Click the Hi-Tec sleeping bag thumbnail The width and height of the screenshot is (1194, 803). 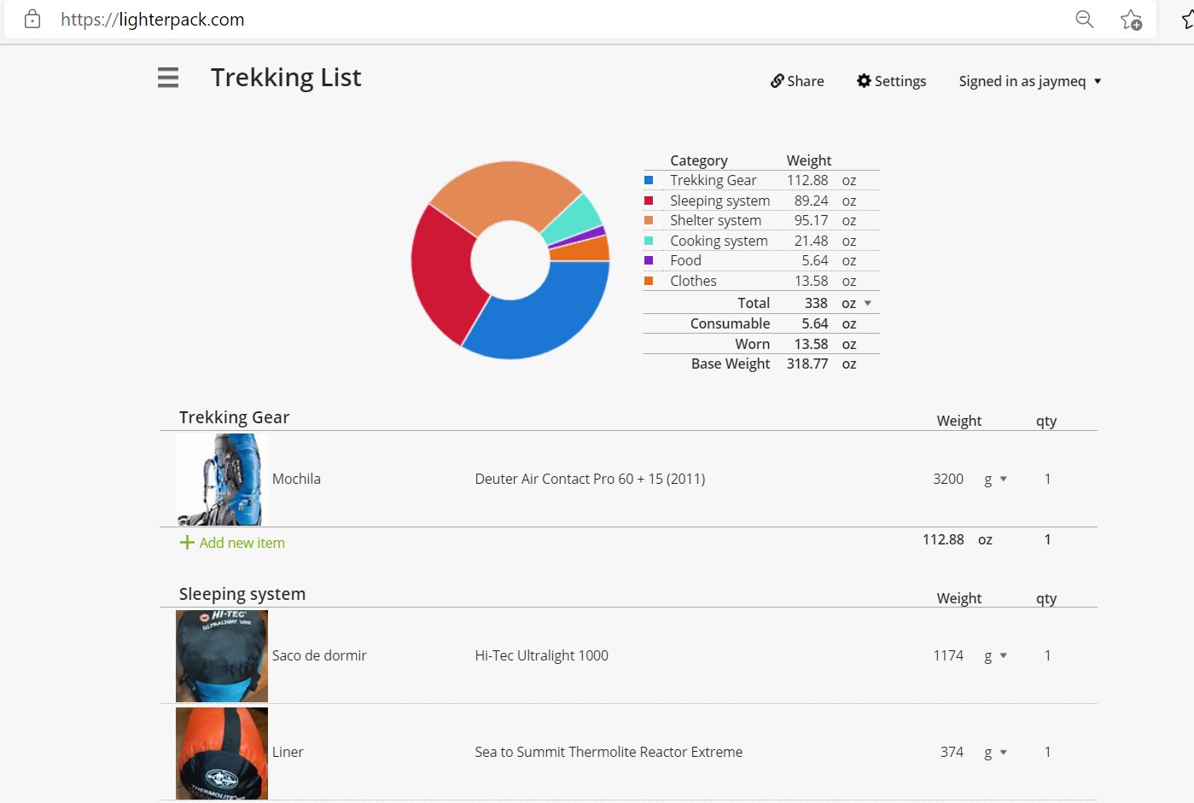[222, 655]
